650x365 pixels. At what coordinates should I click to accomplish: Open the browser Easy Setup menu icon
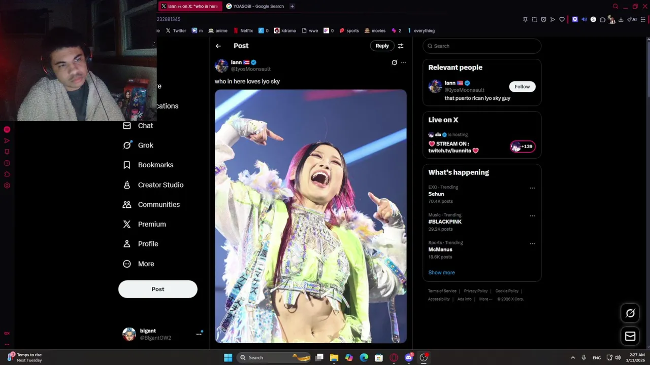coord(643,20)
